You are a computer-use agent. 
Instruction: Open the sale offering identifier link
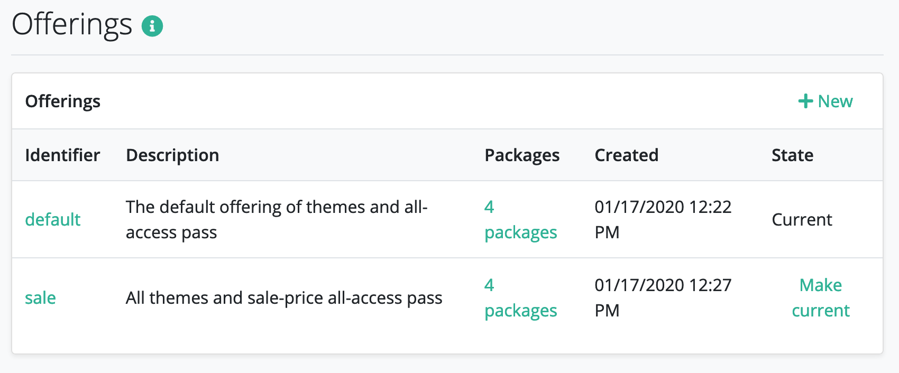click(x=40, y=297)
